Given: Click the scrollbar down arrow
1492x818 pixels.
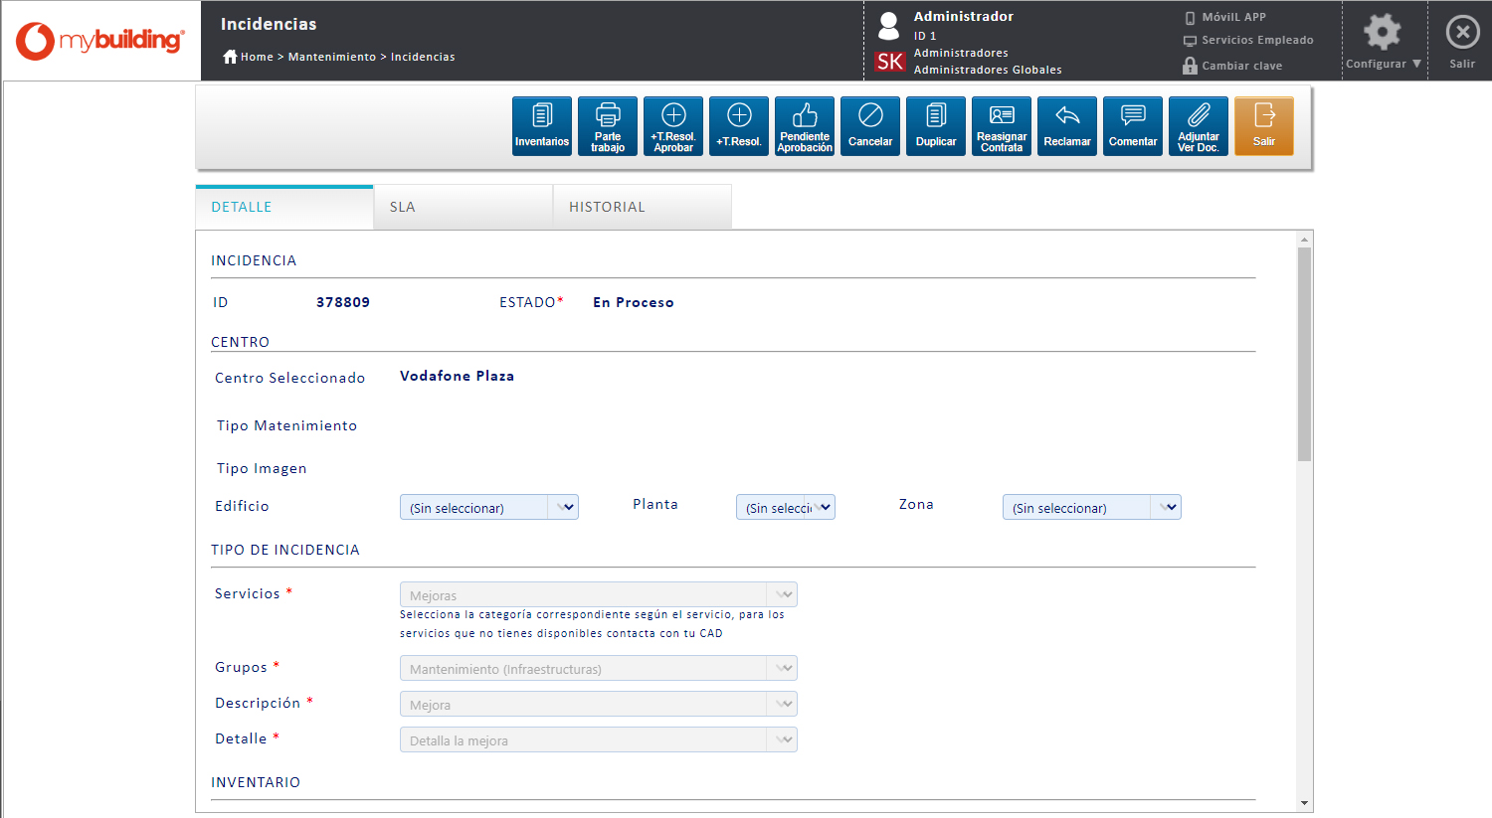Looking at the screenshot, I should [1304, 803].
